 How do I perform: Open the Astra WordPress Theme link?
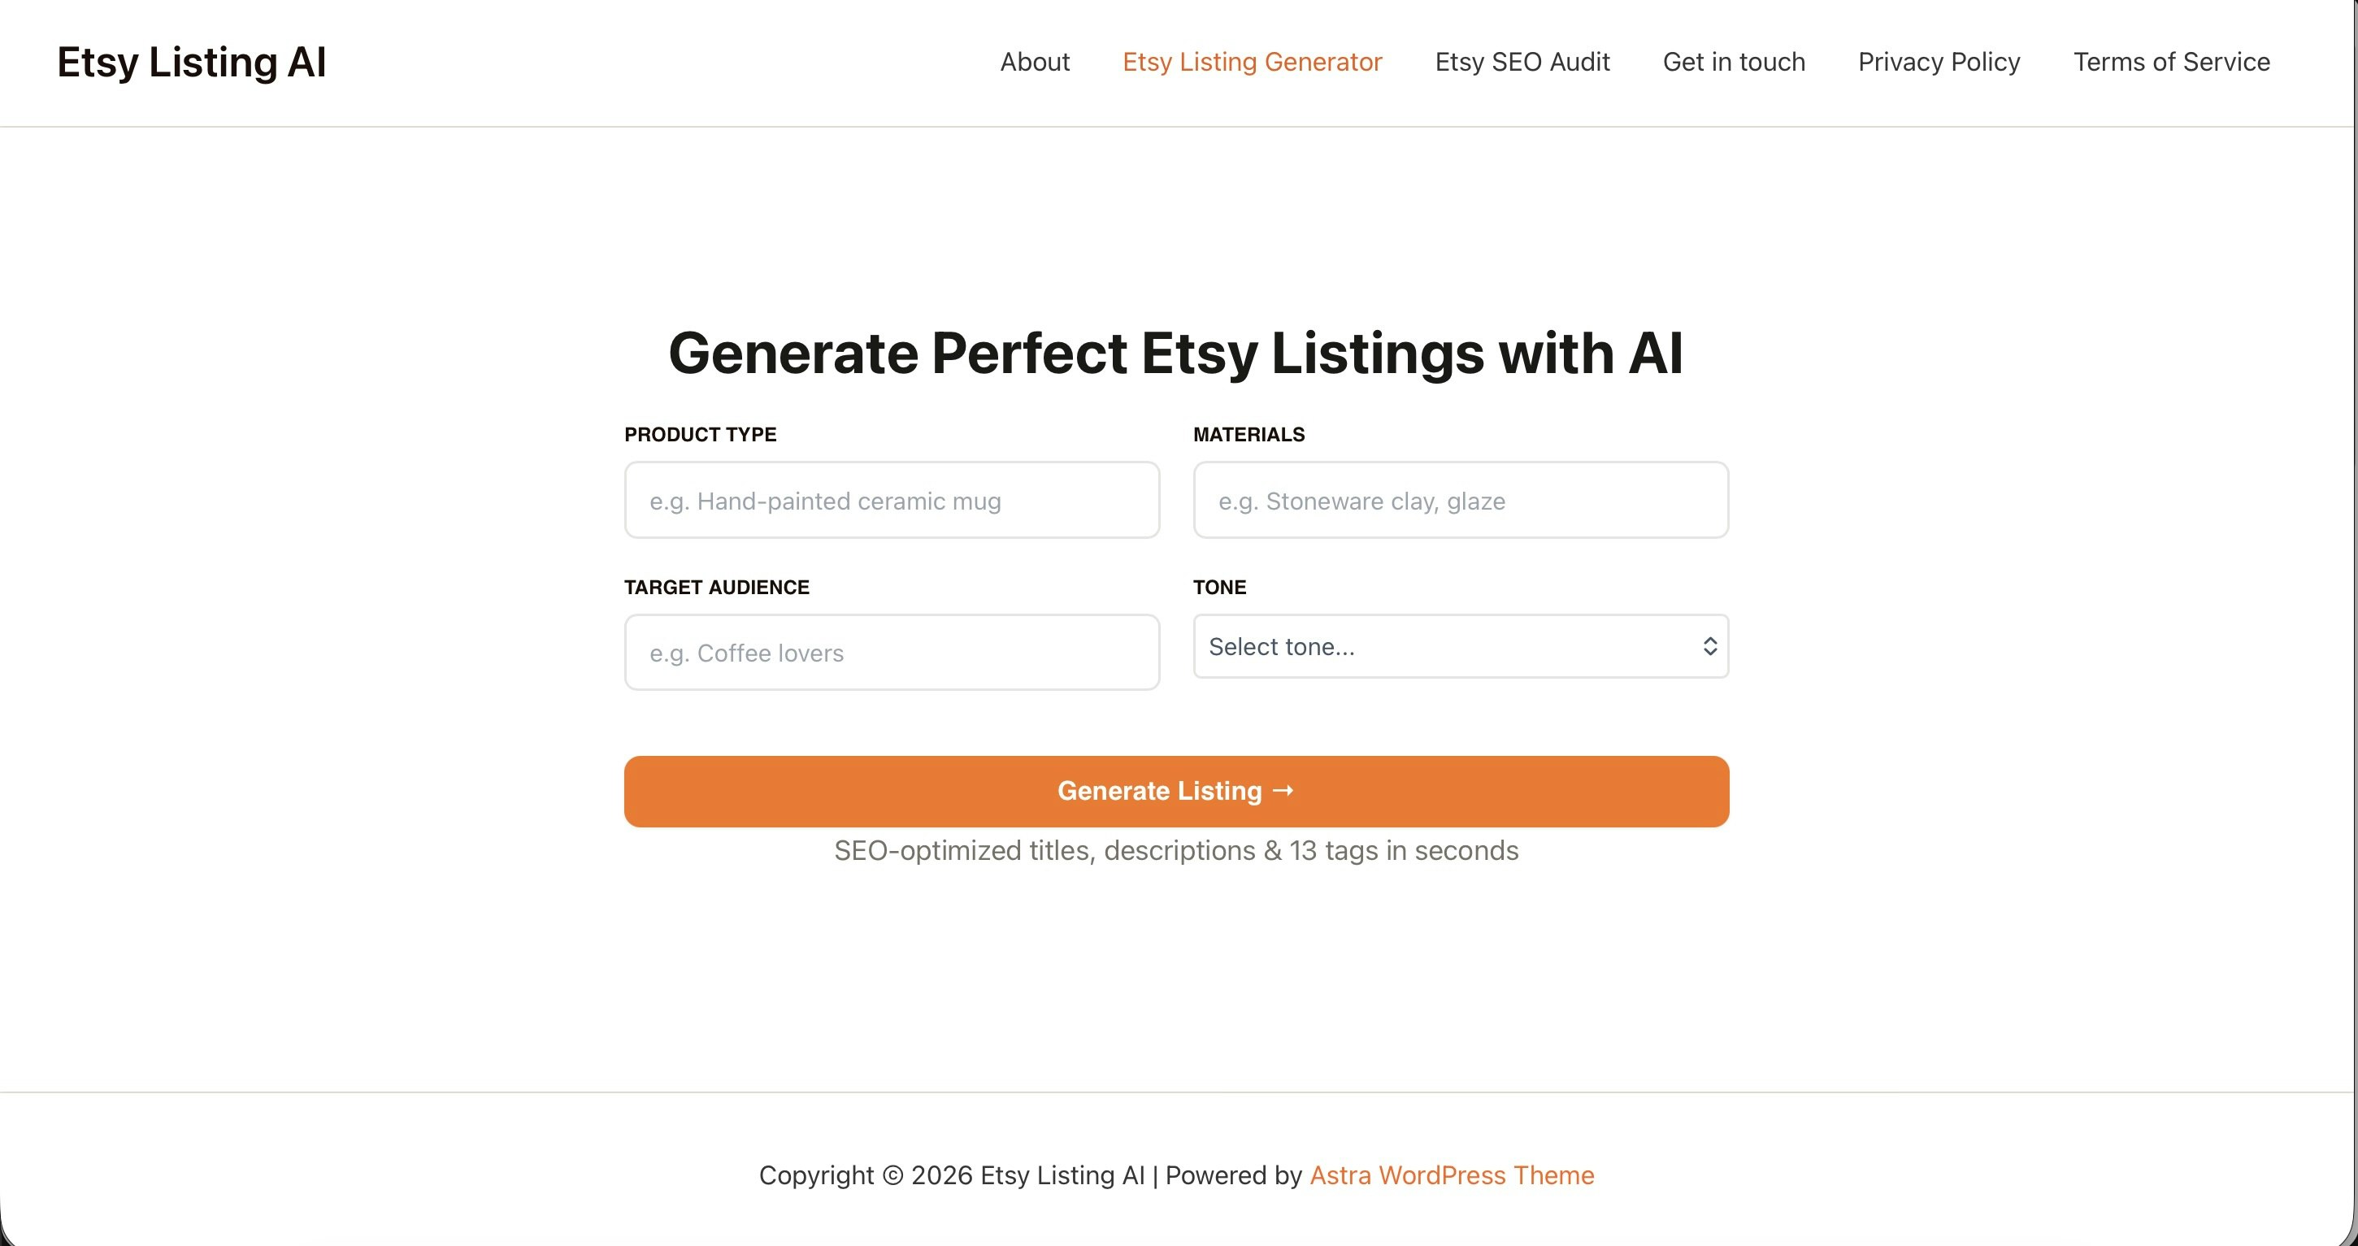pos(1451,1174)
